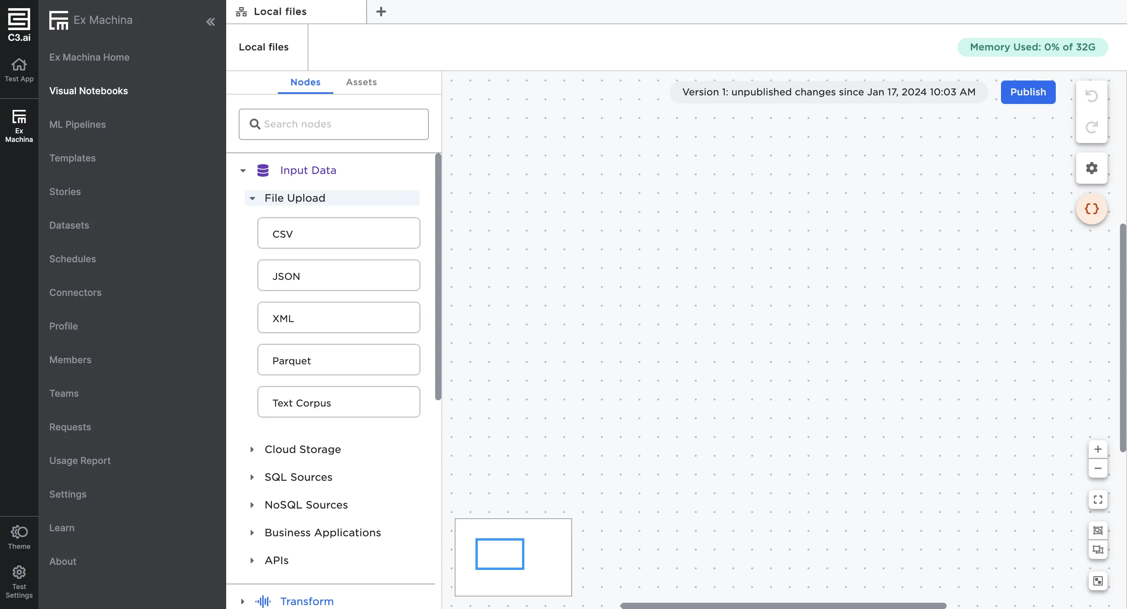This screenshot has width=1127, height=609.
Task: Focus the Search nodes field
Action: 334,124
